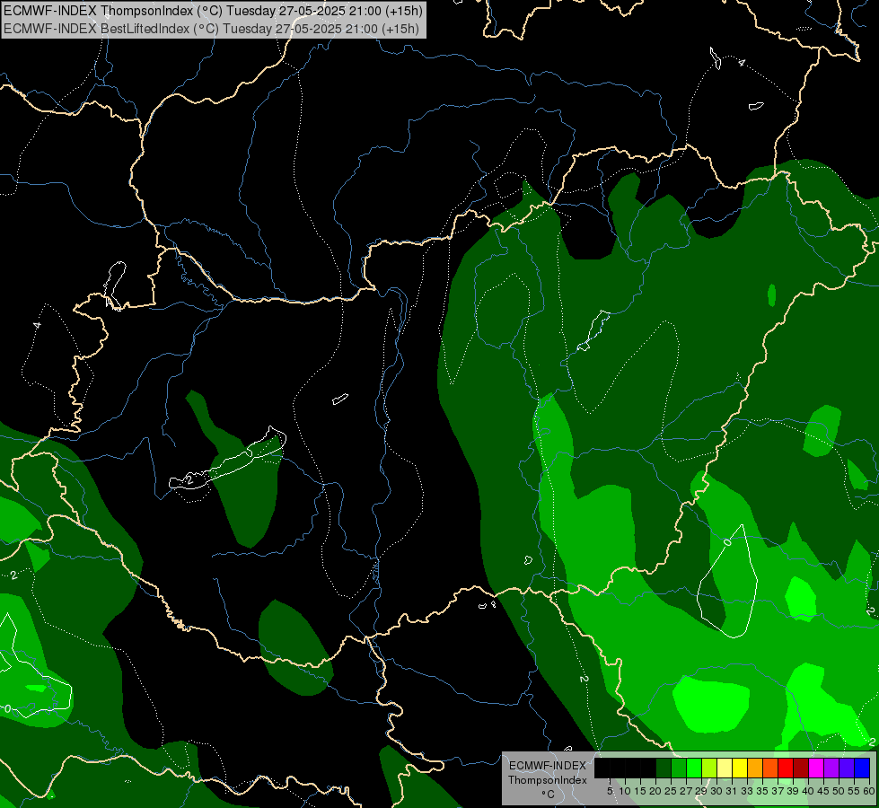Screen dimensions: 879x808
Task: Select the orange 33–35 legend swatch
Action: [x=756, y=768]
